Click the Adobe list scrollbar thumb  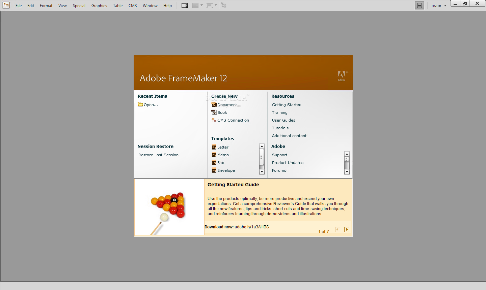tap(347, 159)
